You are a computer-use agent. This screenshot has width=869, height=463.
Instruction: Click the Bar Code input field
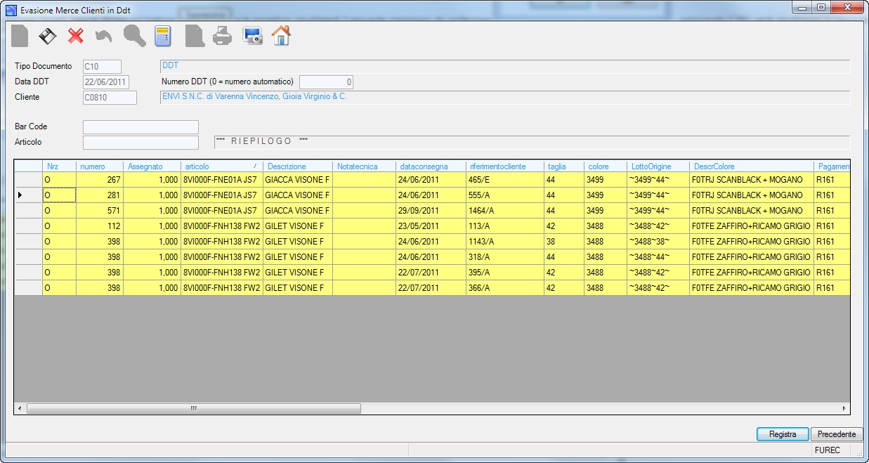coord(141,127)
